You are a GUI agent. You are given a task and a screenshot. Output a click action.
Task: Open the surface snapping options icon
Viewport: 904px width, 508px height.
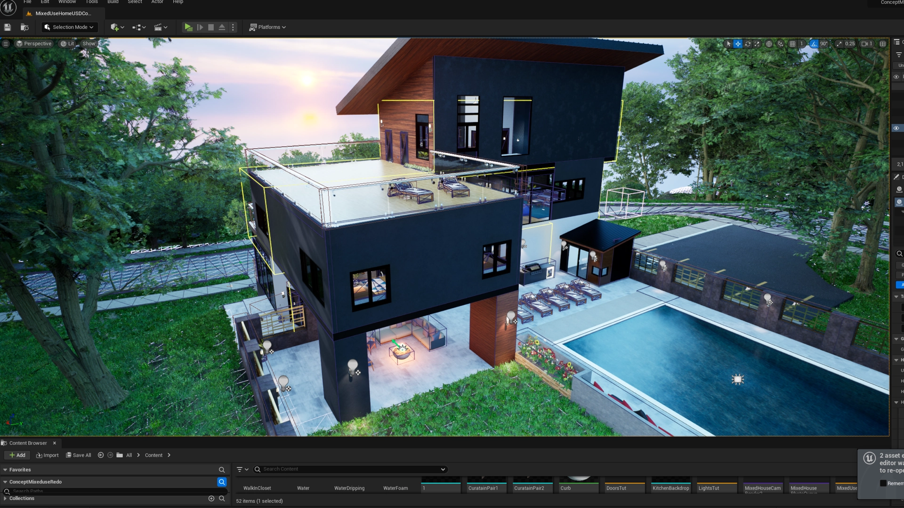pyautogui.click(x=780, y=44)
